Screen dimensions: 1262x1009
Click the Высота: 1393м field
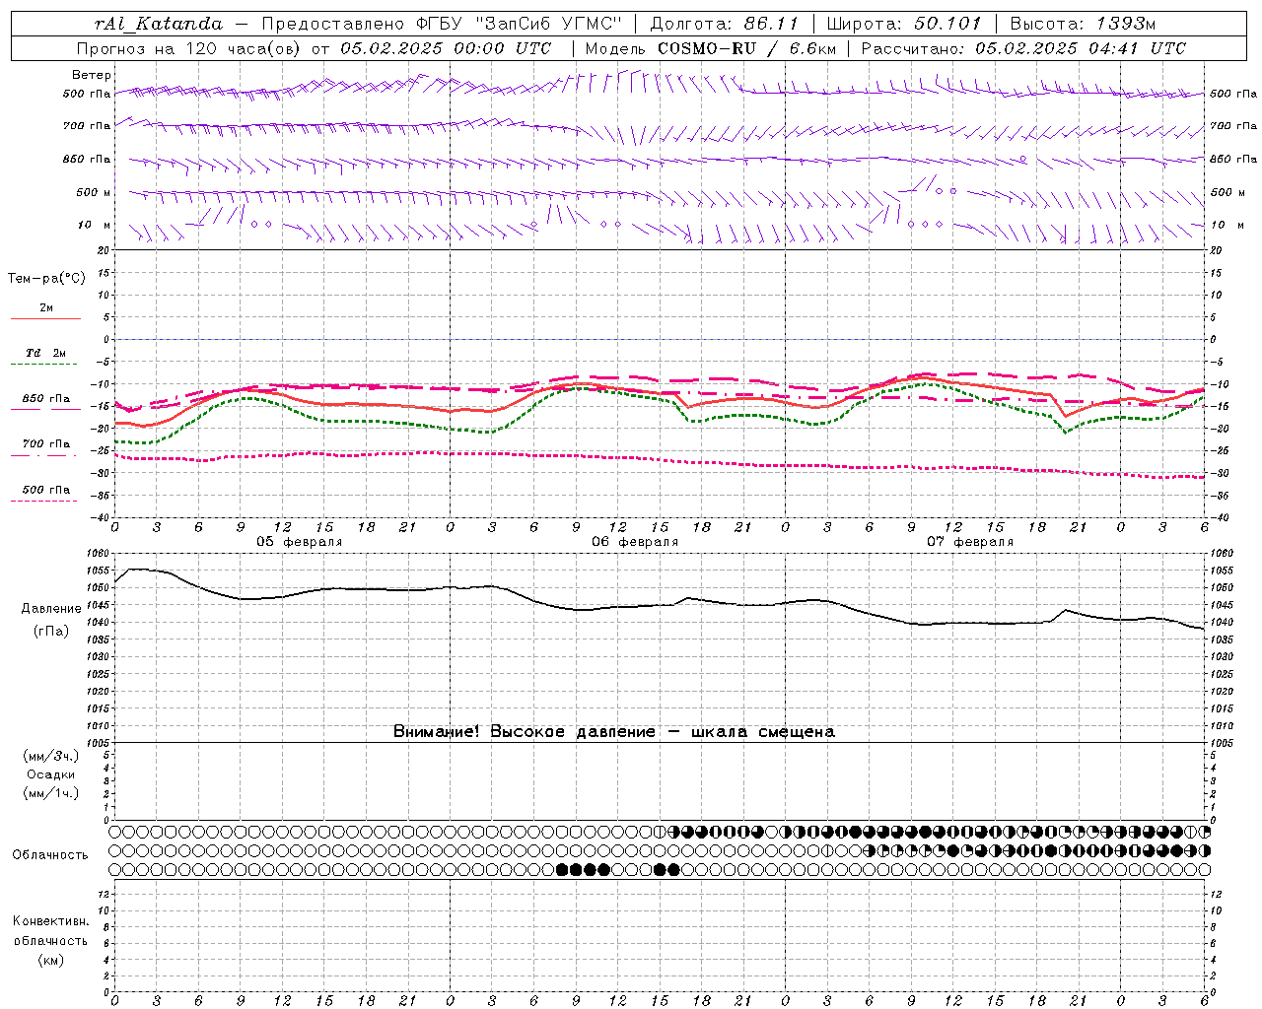tap(1083, 24)
